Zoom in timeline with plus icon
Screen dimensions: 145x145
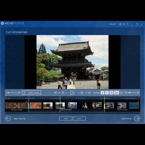click(x=138, y=93)
